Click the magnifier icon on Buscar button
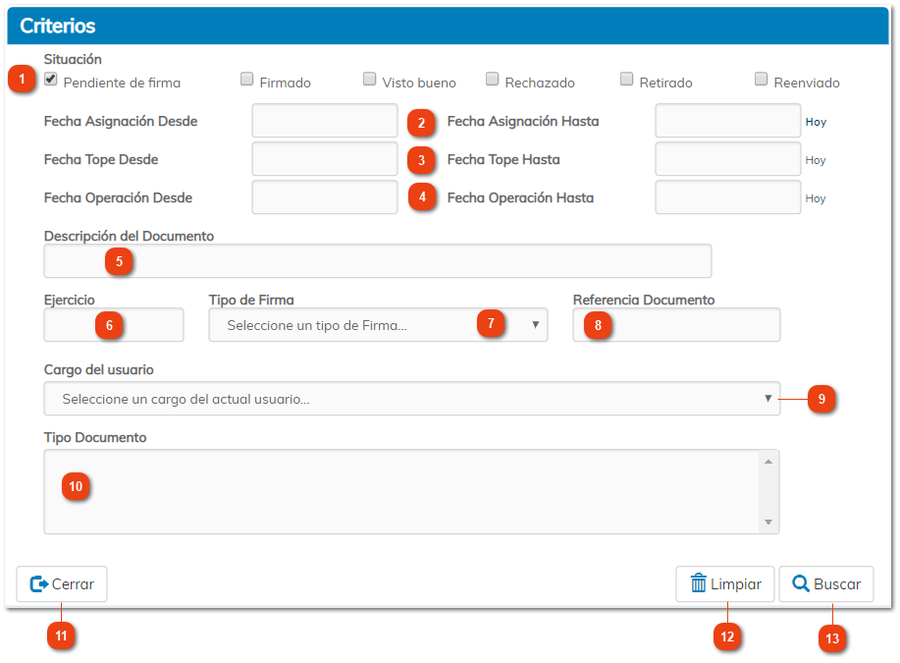This screenshot has height=663, width=900. (801, 583)
